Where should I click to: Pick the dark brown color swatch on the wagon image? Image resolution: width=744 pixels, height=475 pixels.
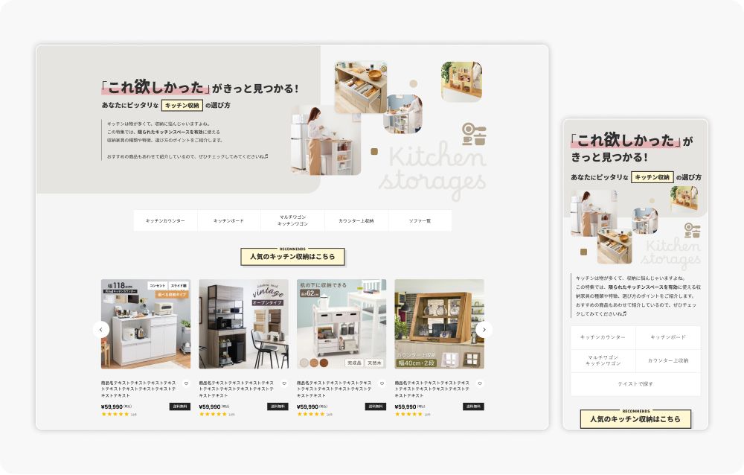pos(324,363)
